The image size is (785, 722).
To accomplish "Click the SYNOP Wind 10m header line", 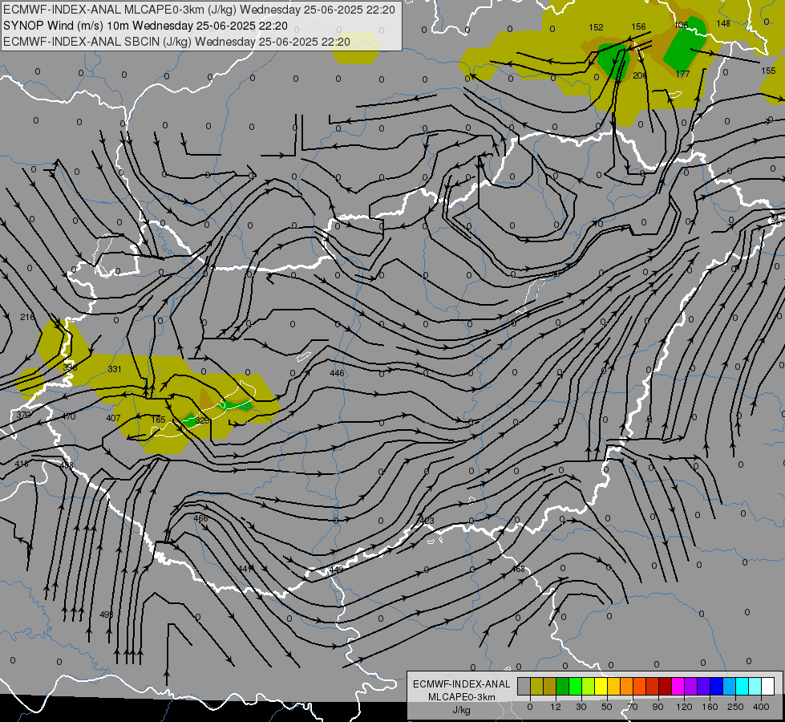I will 145,26.
